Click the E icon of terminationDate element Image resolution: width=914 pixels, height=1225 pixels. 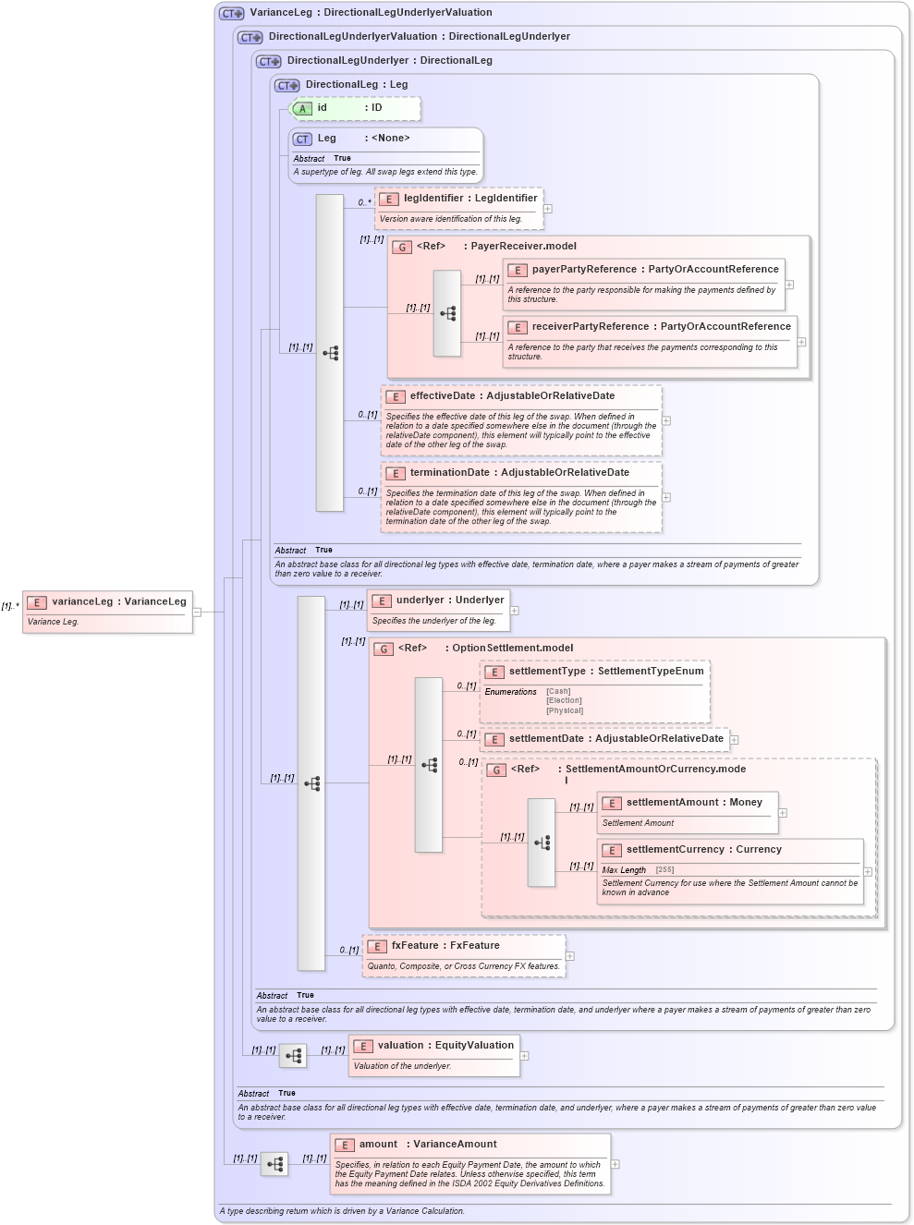pyautogui.click(x=396, y=474)
